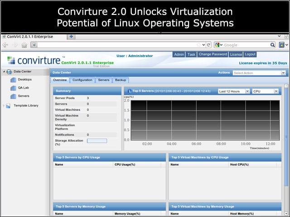Open the search engine chooser arrow

221,45
